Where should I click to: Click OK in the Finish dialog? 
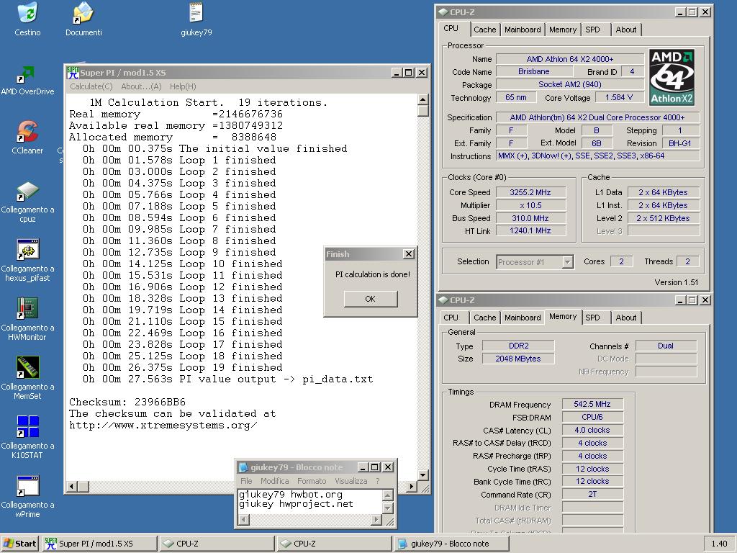tap(371, 299)
